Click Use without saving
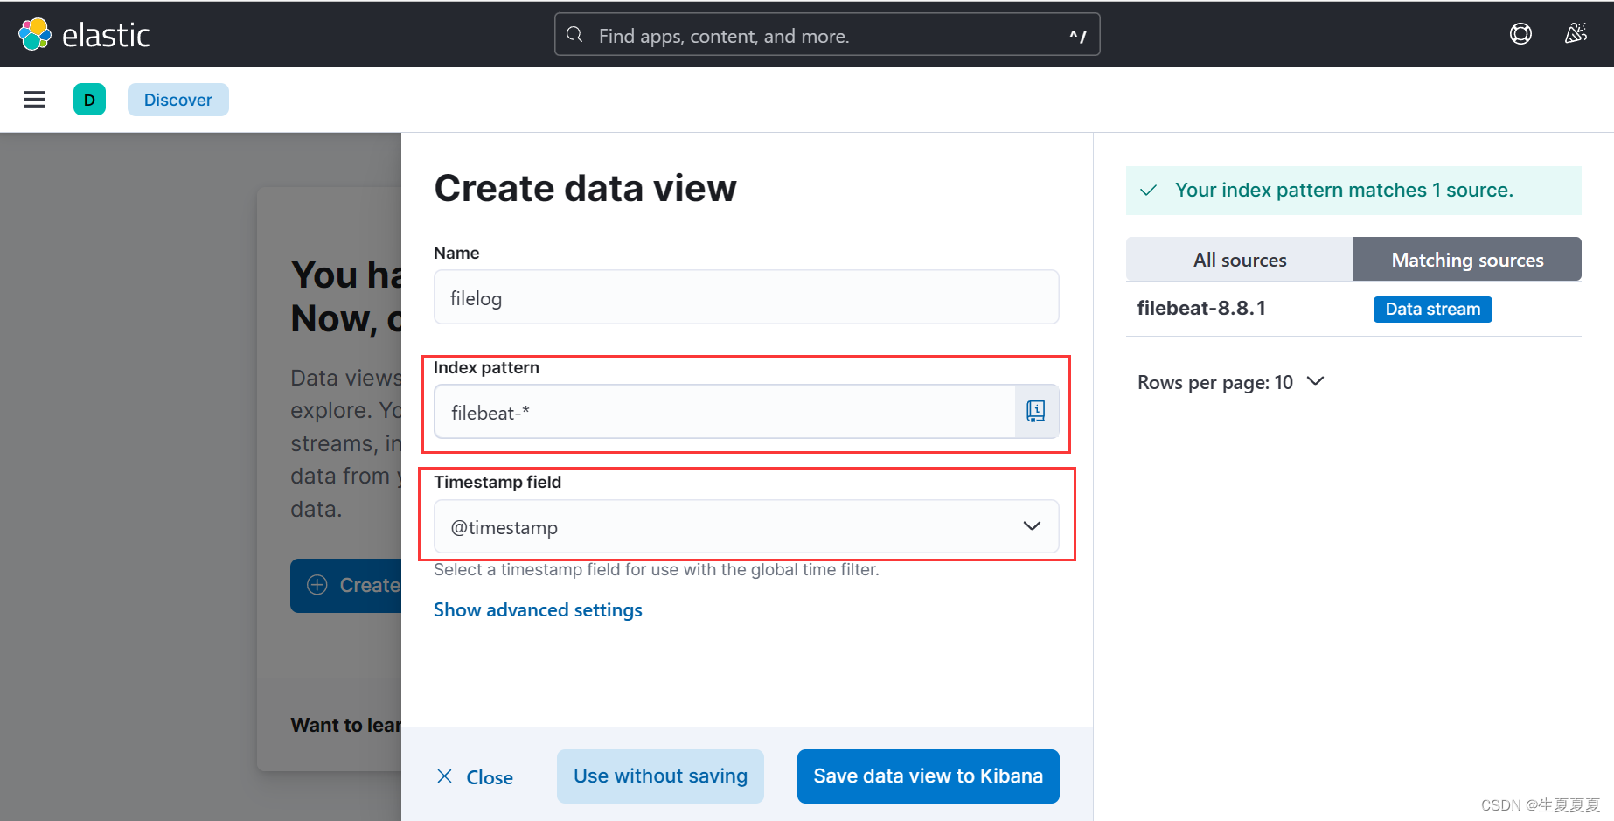The height and width of the screenshot is (821, 1614). coord(660,776)
